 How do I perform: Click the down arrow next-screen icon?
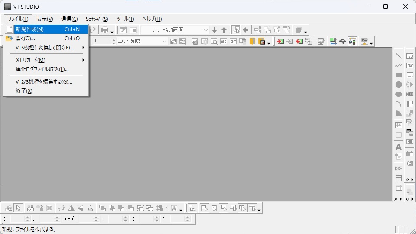pyautogui.click(x=214, y=30)
